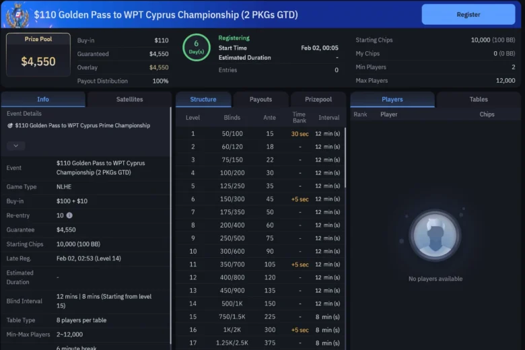Click the Prize Pool $4,550 box
The width and height of the screenshot is (525, 350).
38,55
